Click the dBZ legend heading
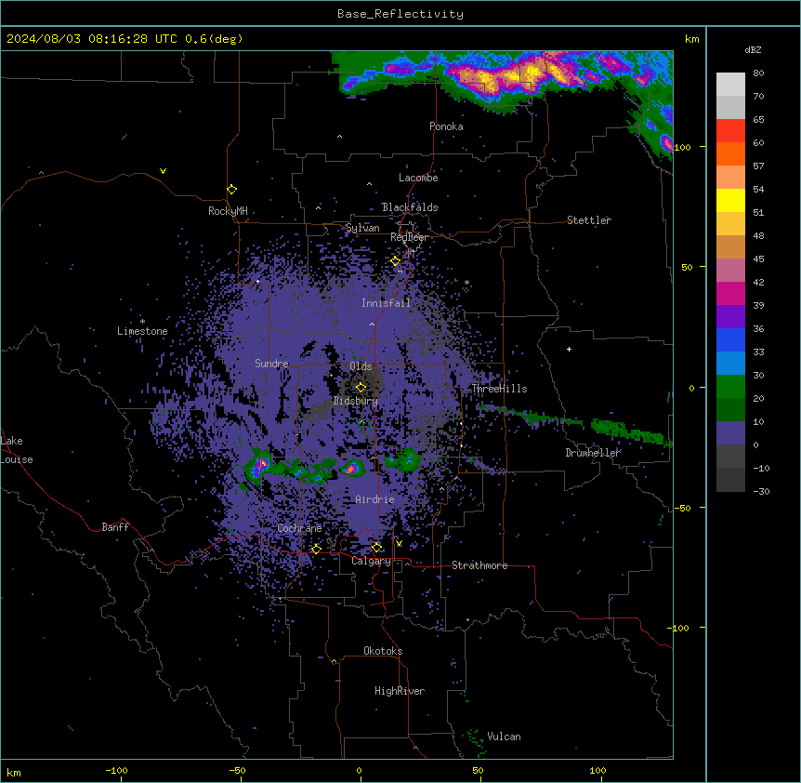Image resolution: width=801 pixels, height=783 pixels. tap(753, 49)
